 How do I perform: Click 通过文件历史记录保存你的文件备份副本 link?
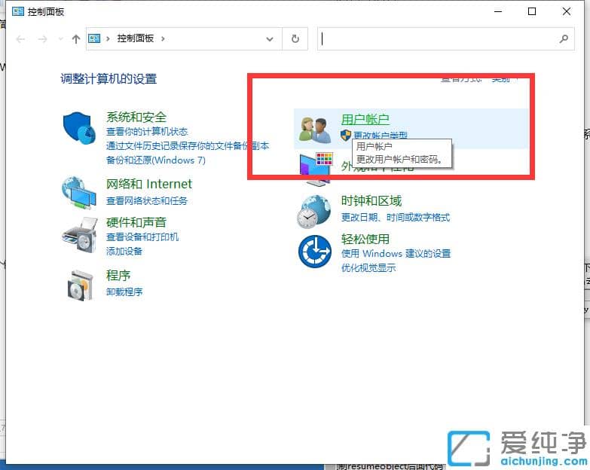click(188, 146)
